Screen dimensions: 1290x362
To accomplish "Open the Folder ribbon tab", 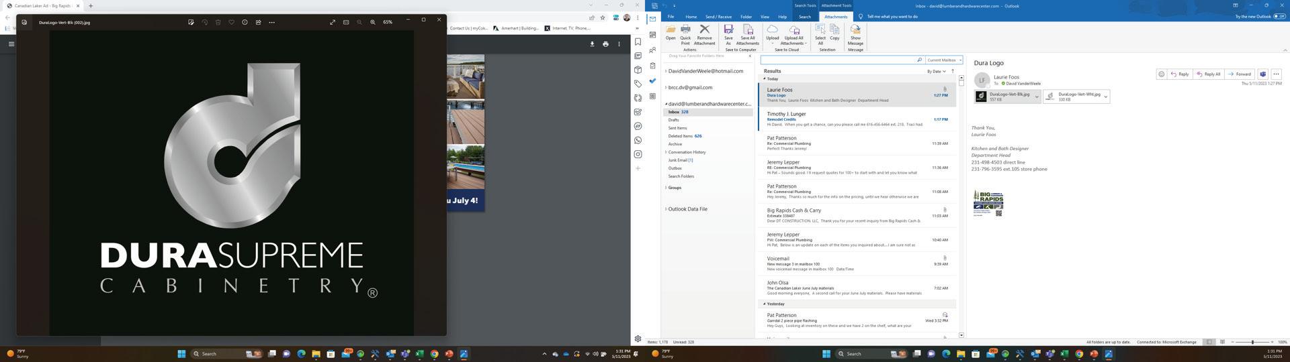I will [x=746, y=17].
